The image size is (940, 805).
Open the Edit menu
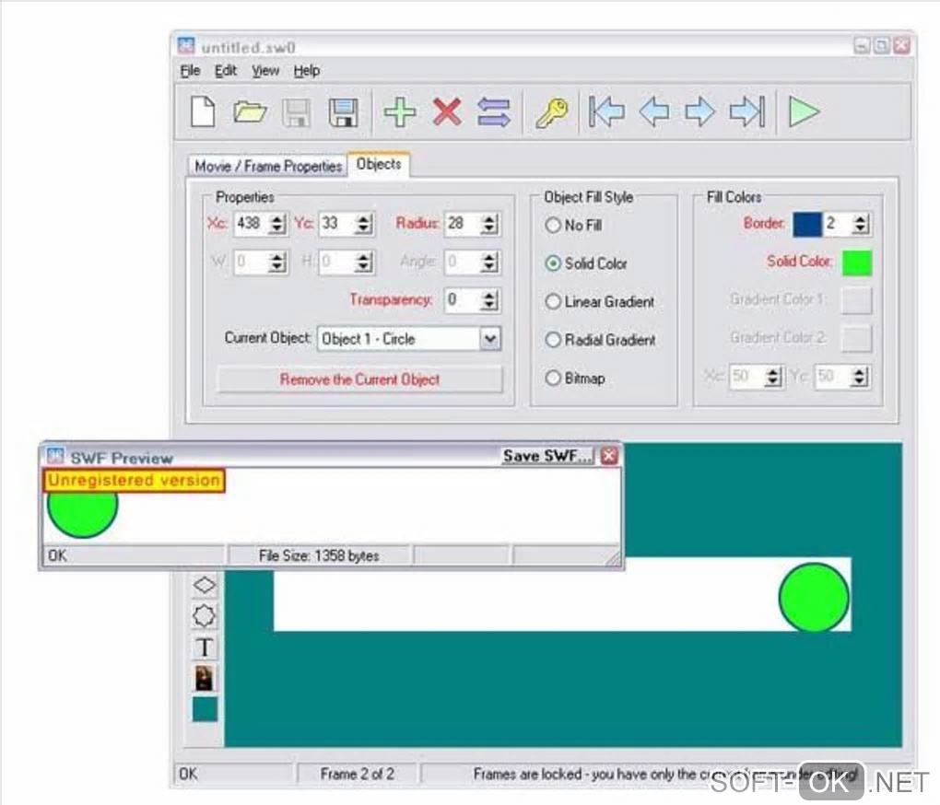(226, 71)
